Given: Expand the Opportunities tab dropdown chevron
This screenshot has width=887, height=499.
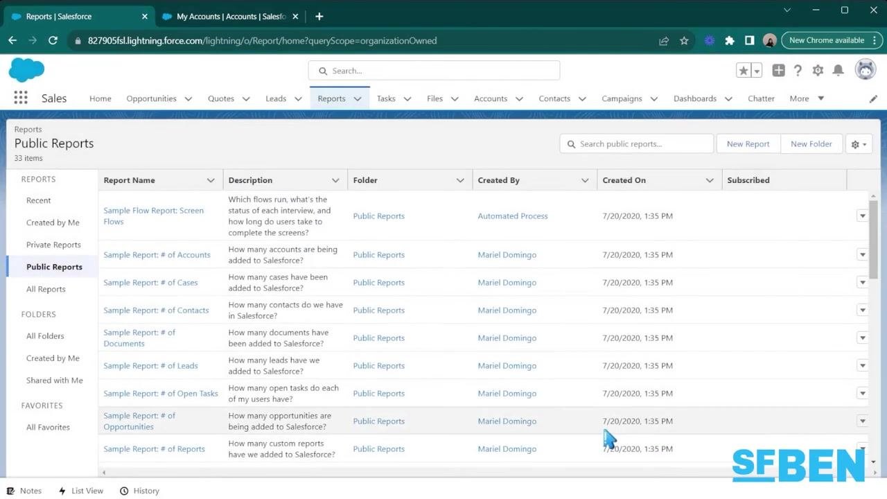Looking at the screenshot, I should pyautogui.click(x=188, y=99).
